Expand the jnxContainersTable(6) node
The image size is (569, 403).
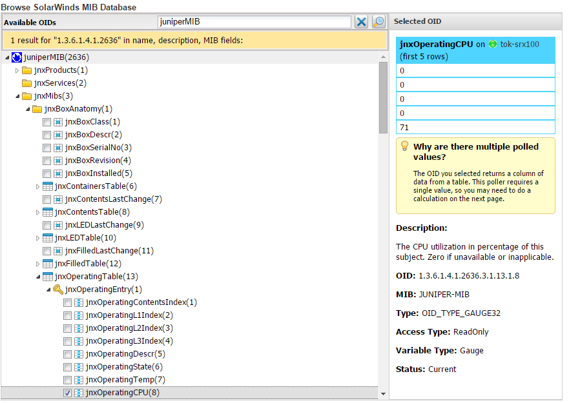[37, 186]
